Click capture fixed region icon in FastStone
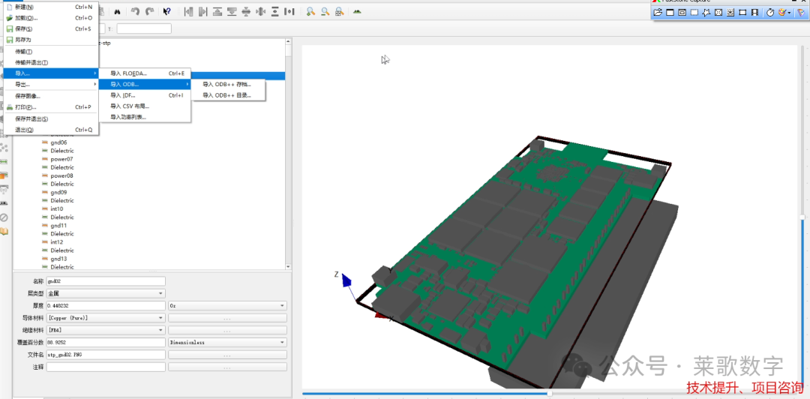810x399 pixels. [x=742, y=13]
